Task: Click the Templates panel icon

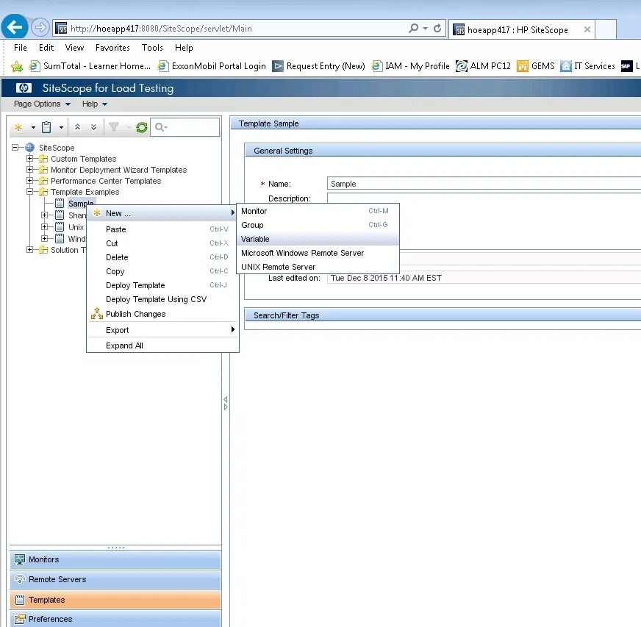Action: click(20, 600)
